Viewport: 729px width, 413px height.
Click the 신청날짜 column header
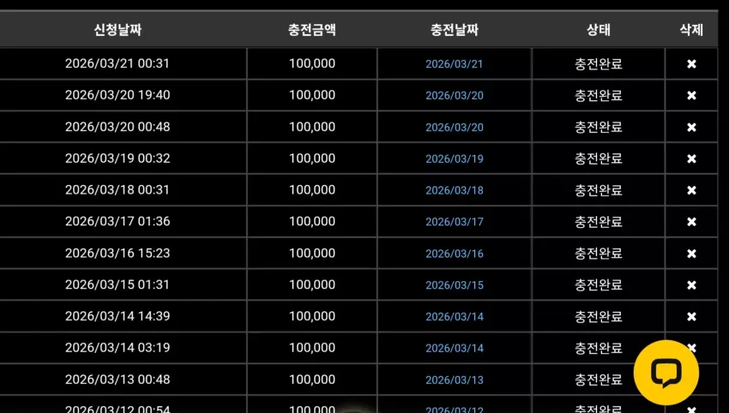(117, 30)
